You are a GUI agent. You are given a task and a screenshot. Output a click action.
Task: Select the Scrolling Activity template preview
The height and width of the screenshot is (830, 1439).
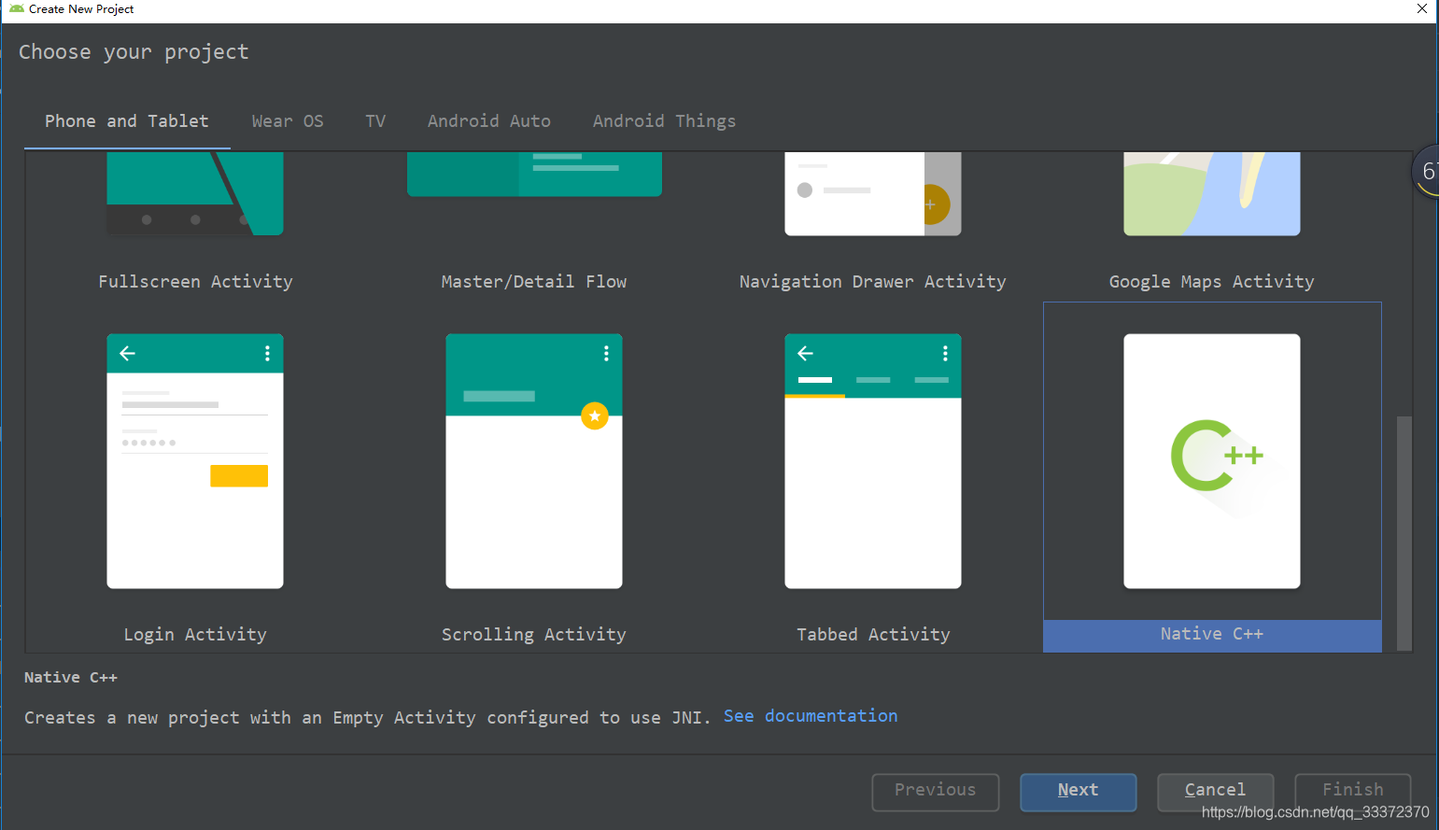click(x=534, y=461)
